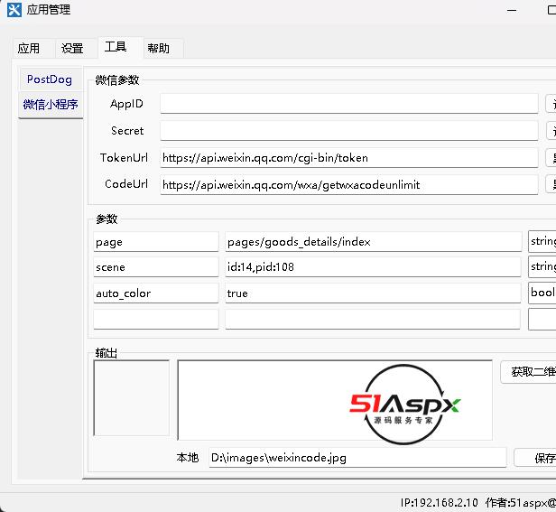Click the large output text area
The width and height of the screenshot is (556, 512).
(x=335, y=400)
